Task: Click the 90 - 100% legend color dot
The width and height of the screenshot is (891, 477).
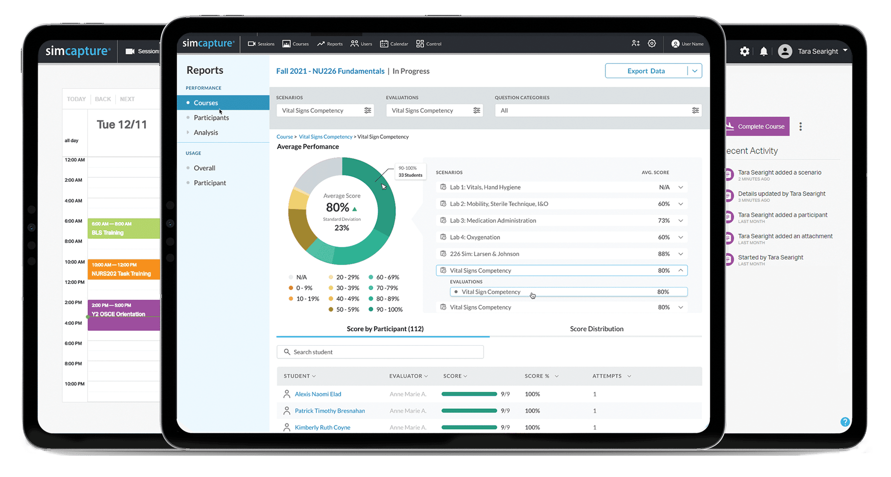Action: coord(371,310)
